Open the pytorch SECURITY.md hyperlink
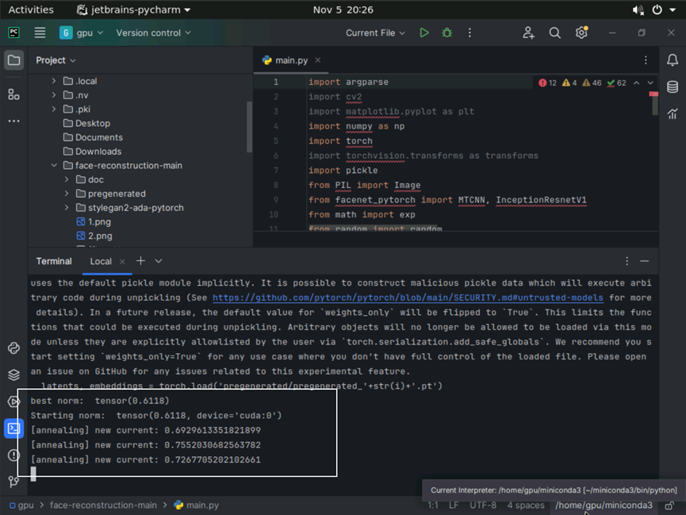Image resolution: width=686 pixels, height=515 pixels. (x=408, y=298)
